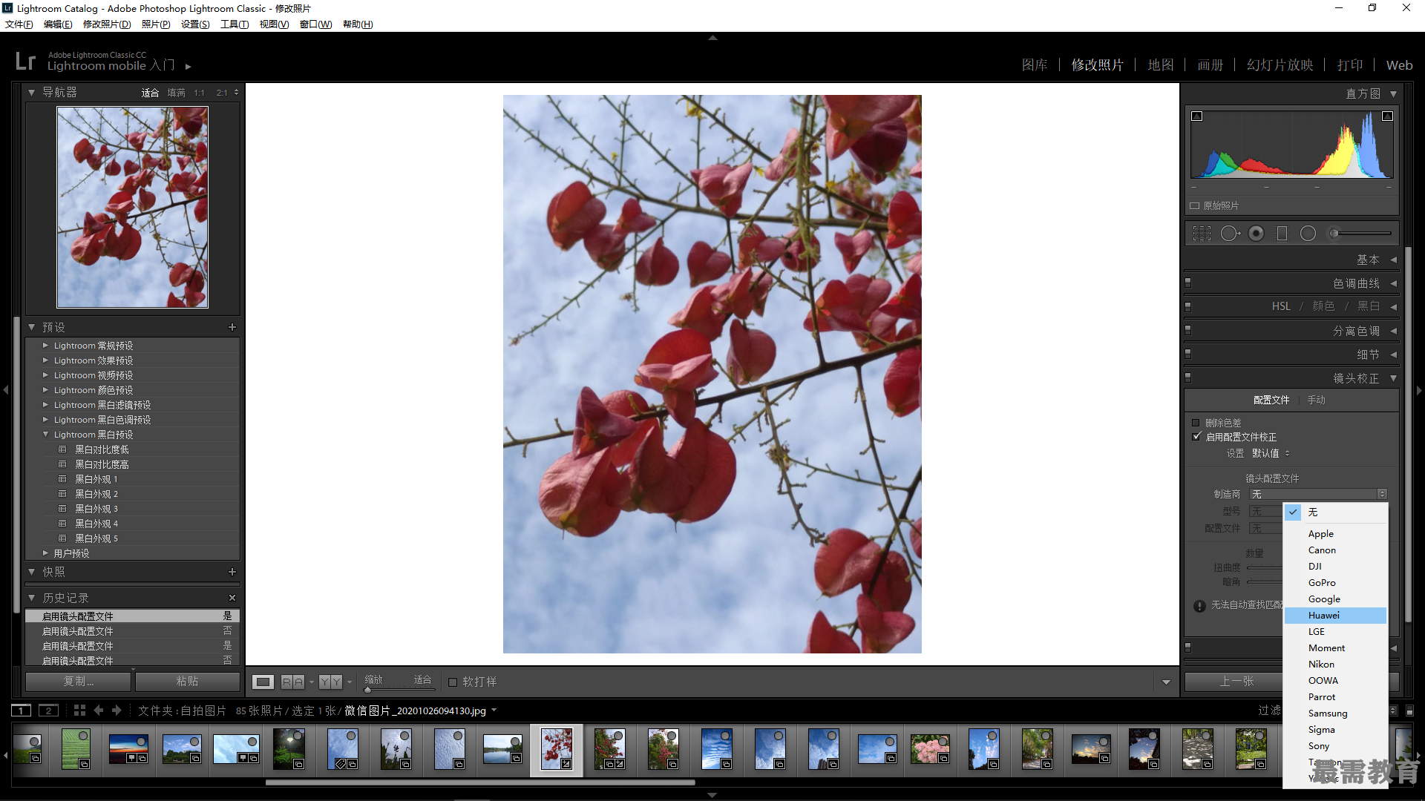Choose Canon in the manufacturer list
This screenshot has width=1425, height=801.
click(x=1335, y=550)
